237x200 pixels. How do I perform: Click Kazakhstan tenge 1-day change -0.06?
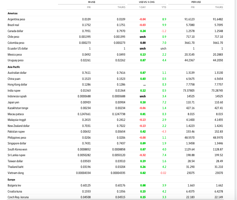pyautogui.click(x=143, y=108)
